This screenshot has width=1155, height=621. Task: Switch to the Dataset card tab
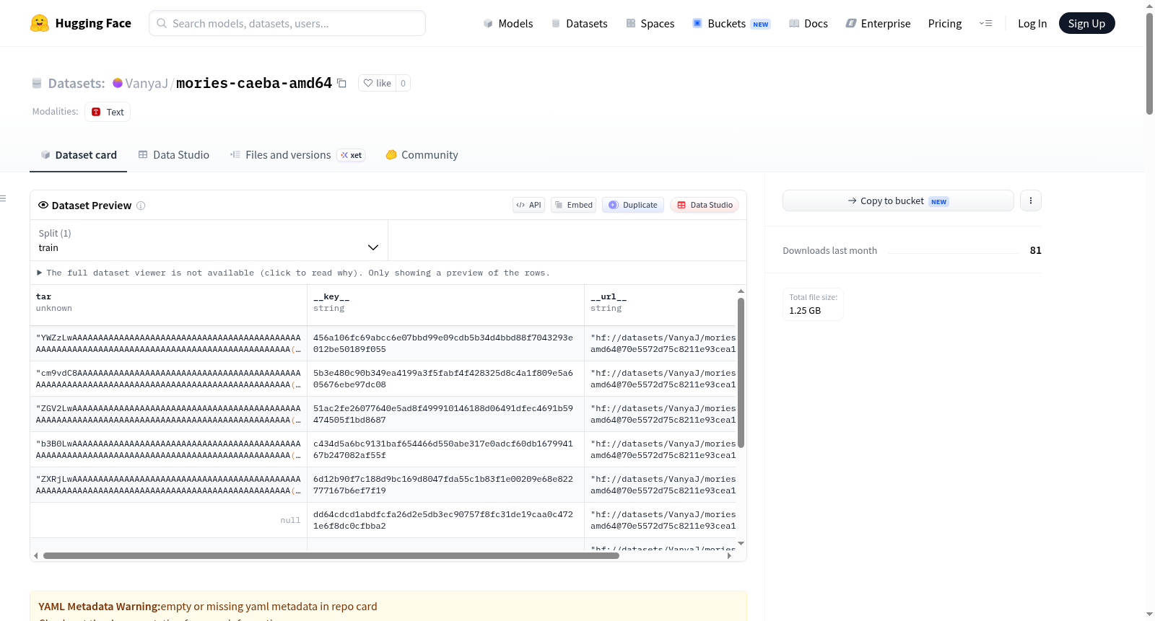pyautogui.click(x=79, y=155)
